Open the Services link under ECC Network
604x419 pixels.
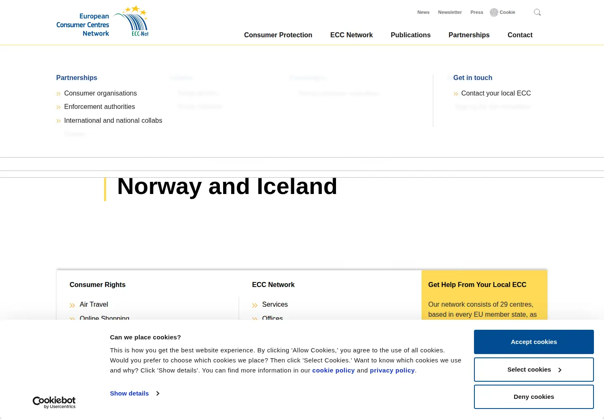click(275, 305)
